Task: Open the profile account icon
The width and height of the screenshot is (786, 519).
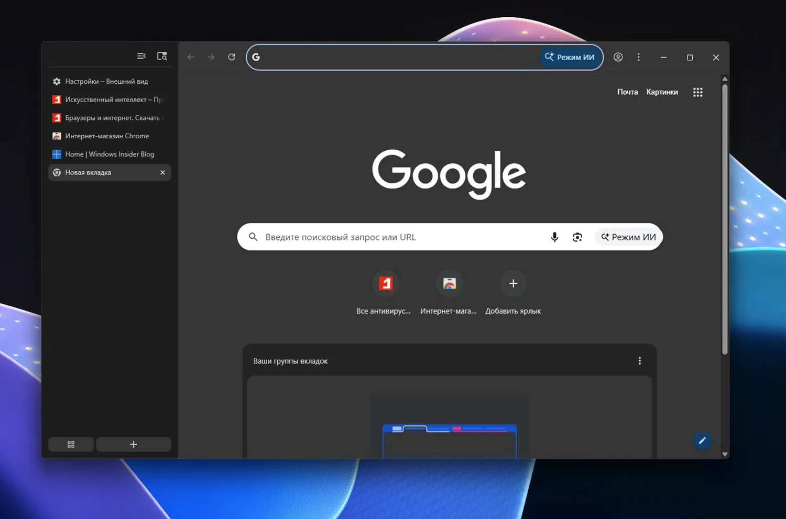Action: click(x=618, y=57)
